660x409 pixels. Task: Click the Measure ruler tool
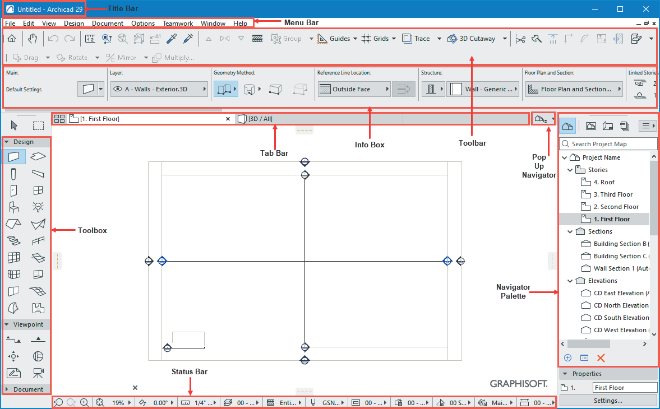click(90, 39)
